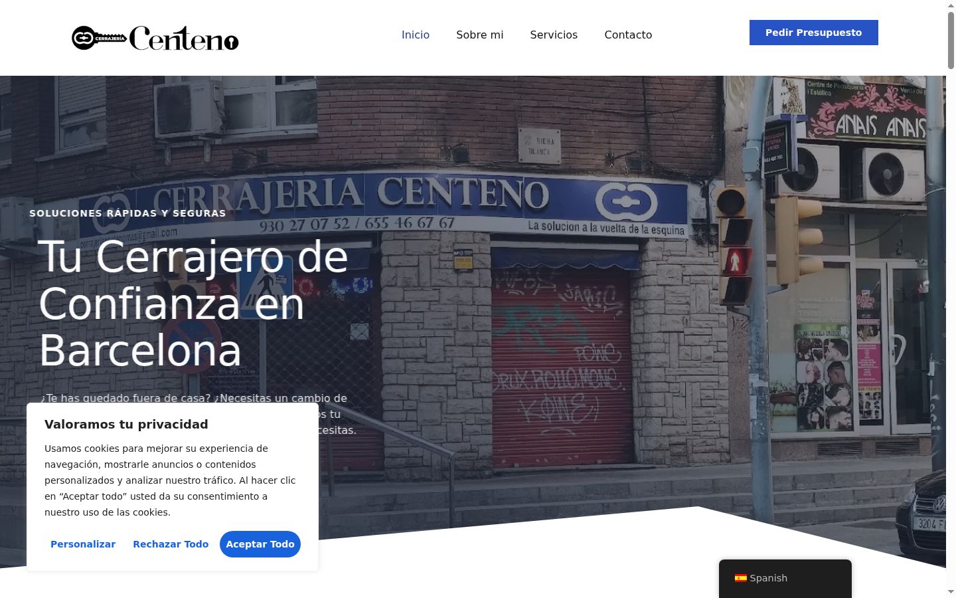Go to the Sobre mi page
The width and height of the screenshot is (956, 598).
tap(480, 35)
